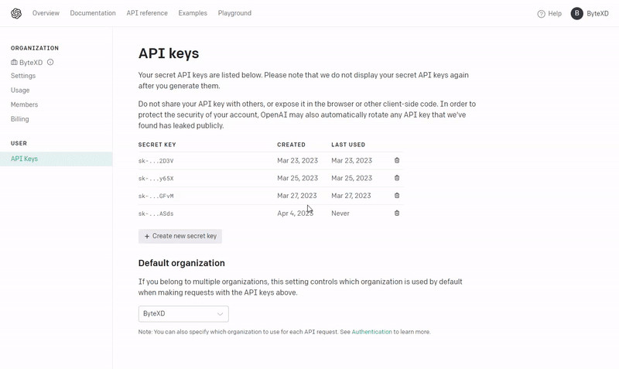This screenshot has width=619, height=369.
Task: Delete the sk-...GFvM key using trash icon
Action: [x=397, y=196]
